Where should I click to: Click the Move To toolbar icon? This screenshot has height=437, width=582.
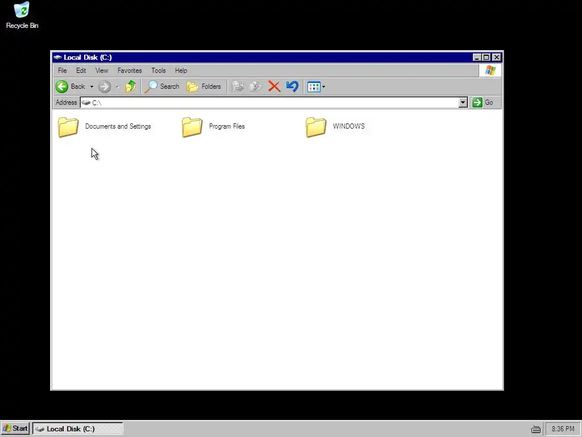click(238, 86)
